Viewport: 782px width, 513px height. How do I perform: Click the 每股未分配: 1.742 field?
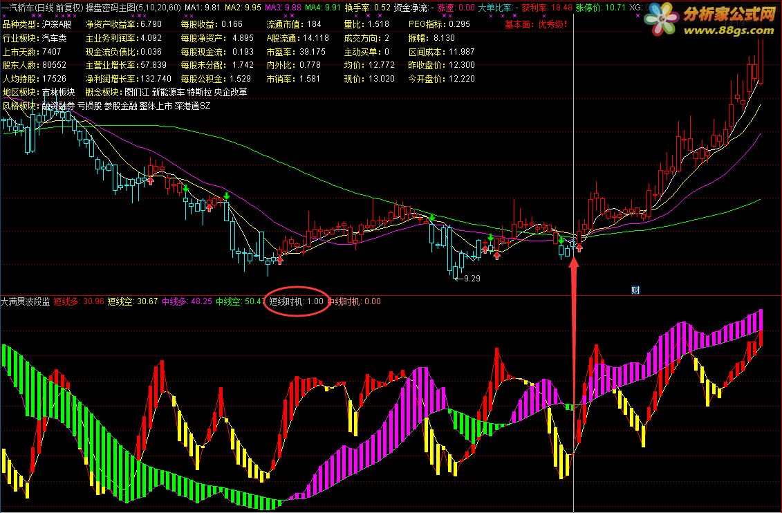pos(217,65)
